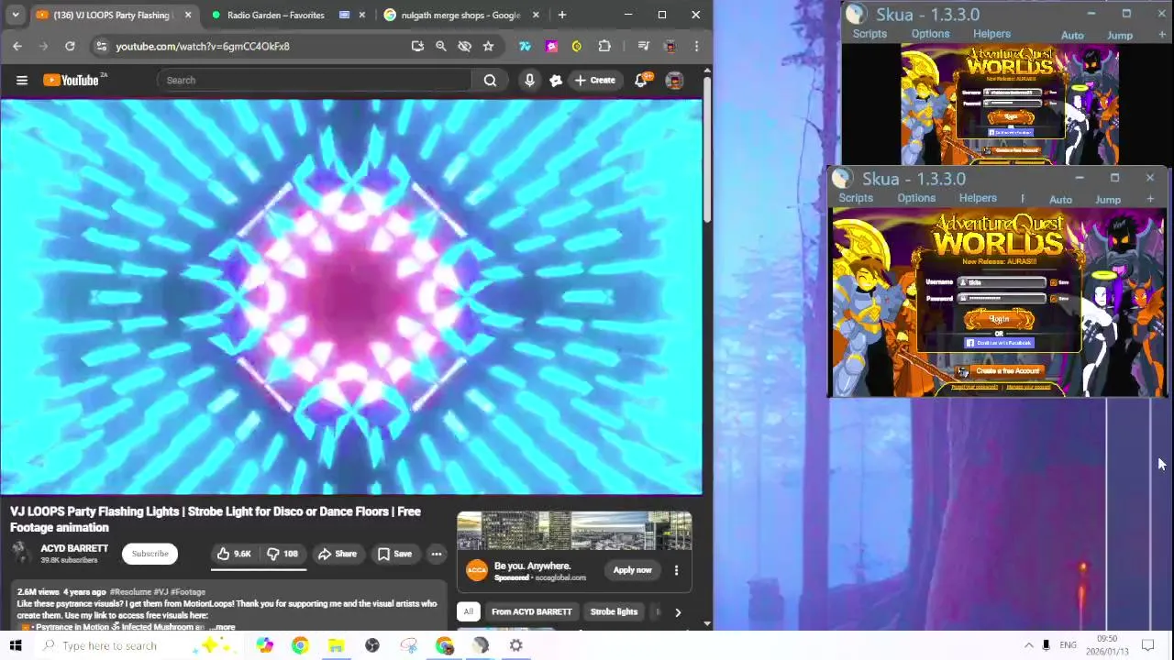Click the address bar URL
The image size is (1174, 660).
203,46
